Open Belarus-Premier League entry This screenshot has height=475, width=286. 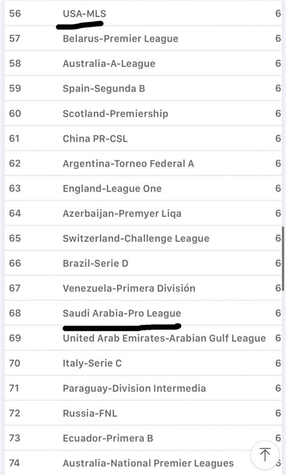point(143,39)
